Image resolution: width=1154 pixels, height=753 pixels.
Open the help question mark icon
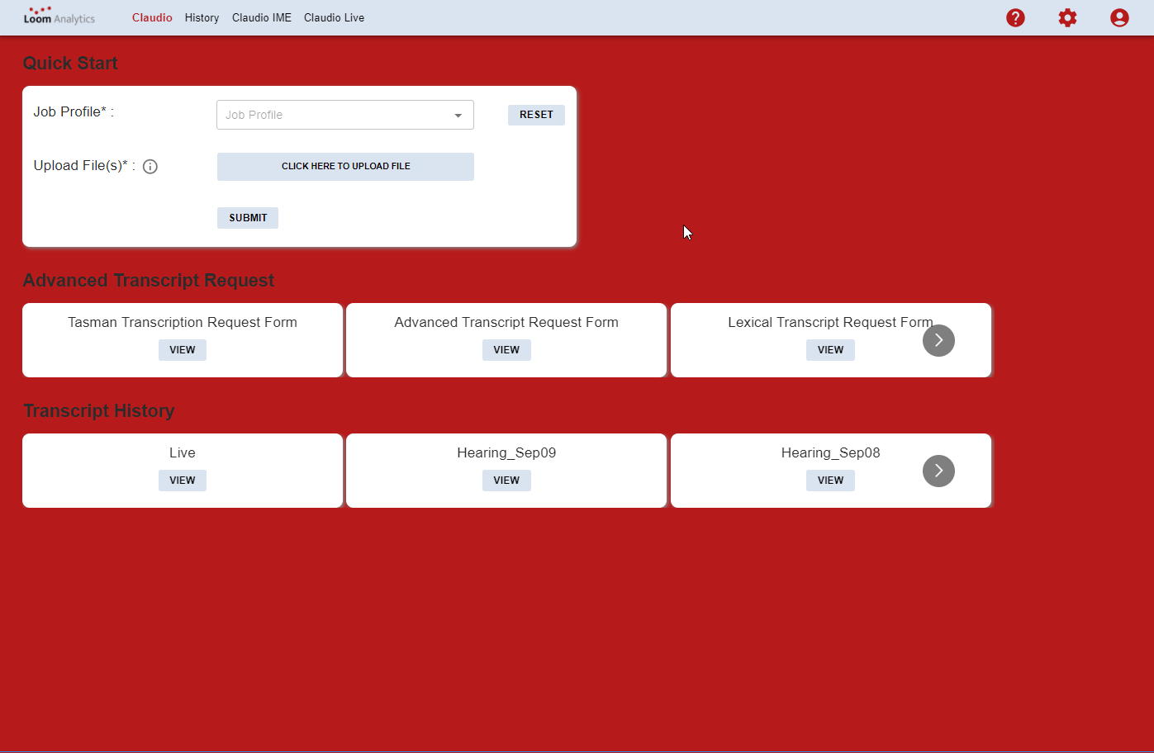coord(1015,17)
